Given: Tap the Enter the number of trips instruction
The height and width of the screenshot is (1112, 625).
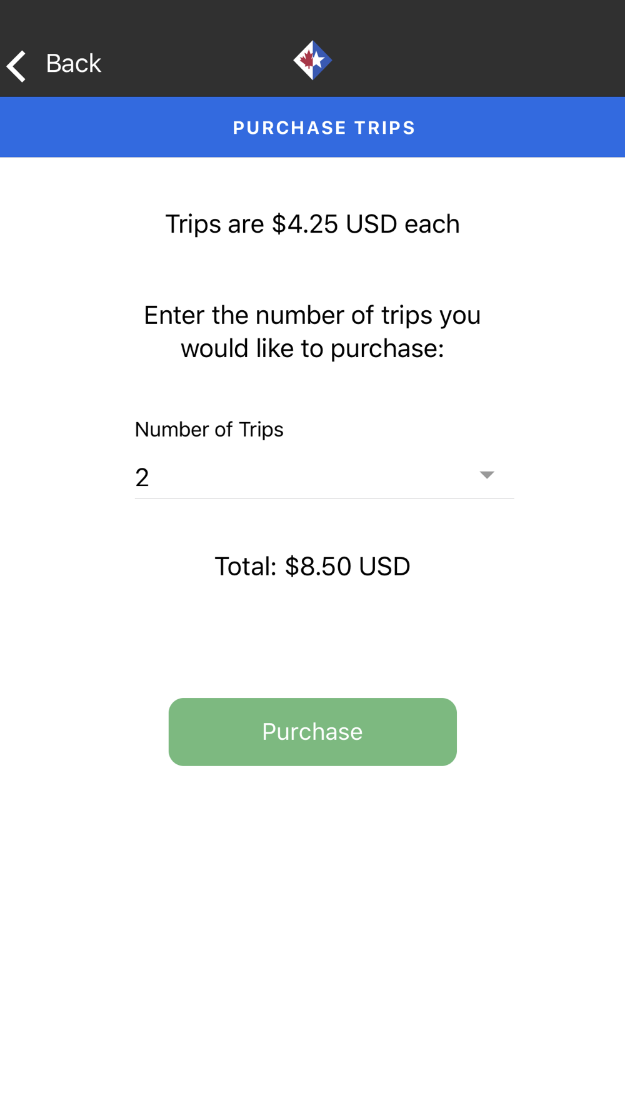Looking at the screenshot, I should point(312,331).
